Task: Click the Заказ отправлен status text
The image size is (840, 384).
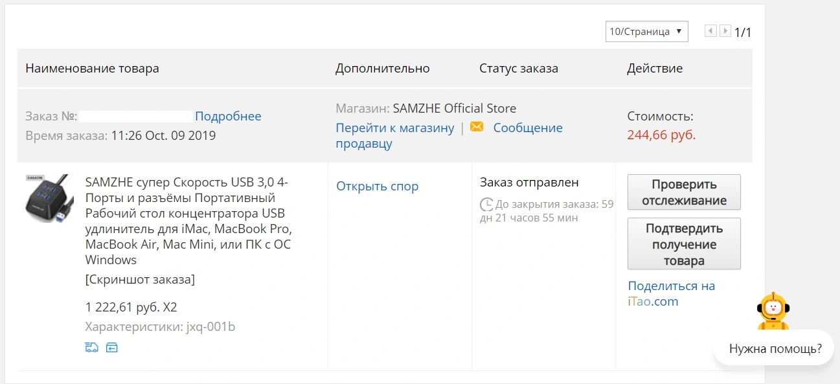Action: [x=529, y=183]
